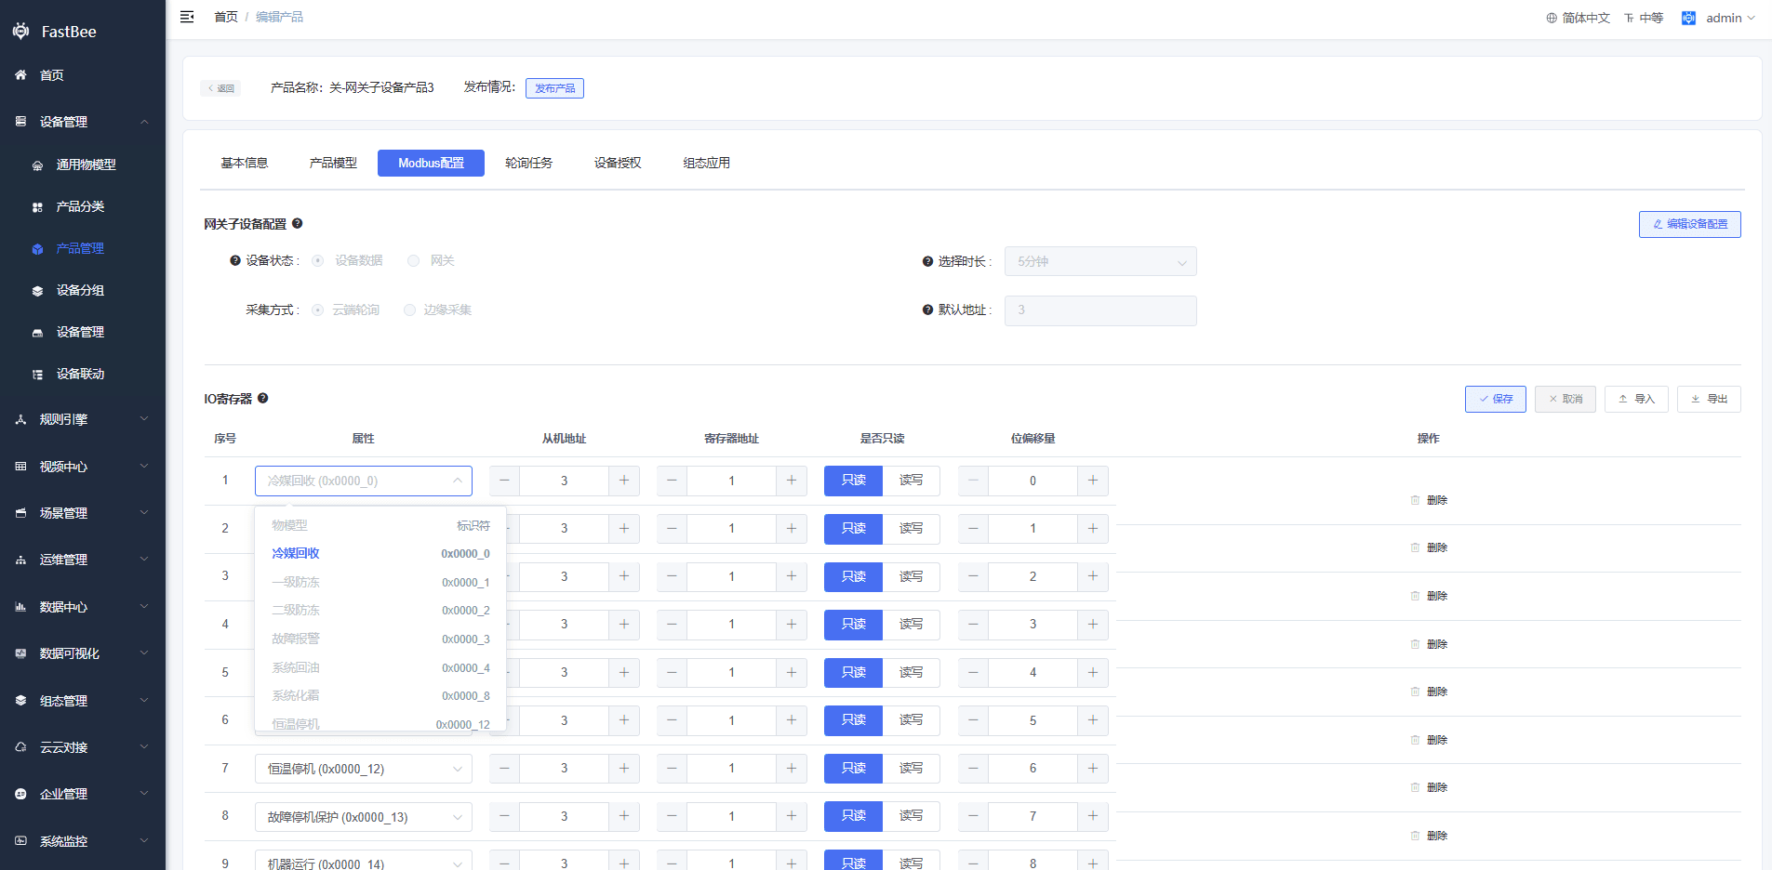1772x870 pixels.
Task: Increase row 1 从机地址 with plus
Action: (x=624, y=481)
